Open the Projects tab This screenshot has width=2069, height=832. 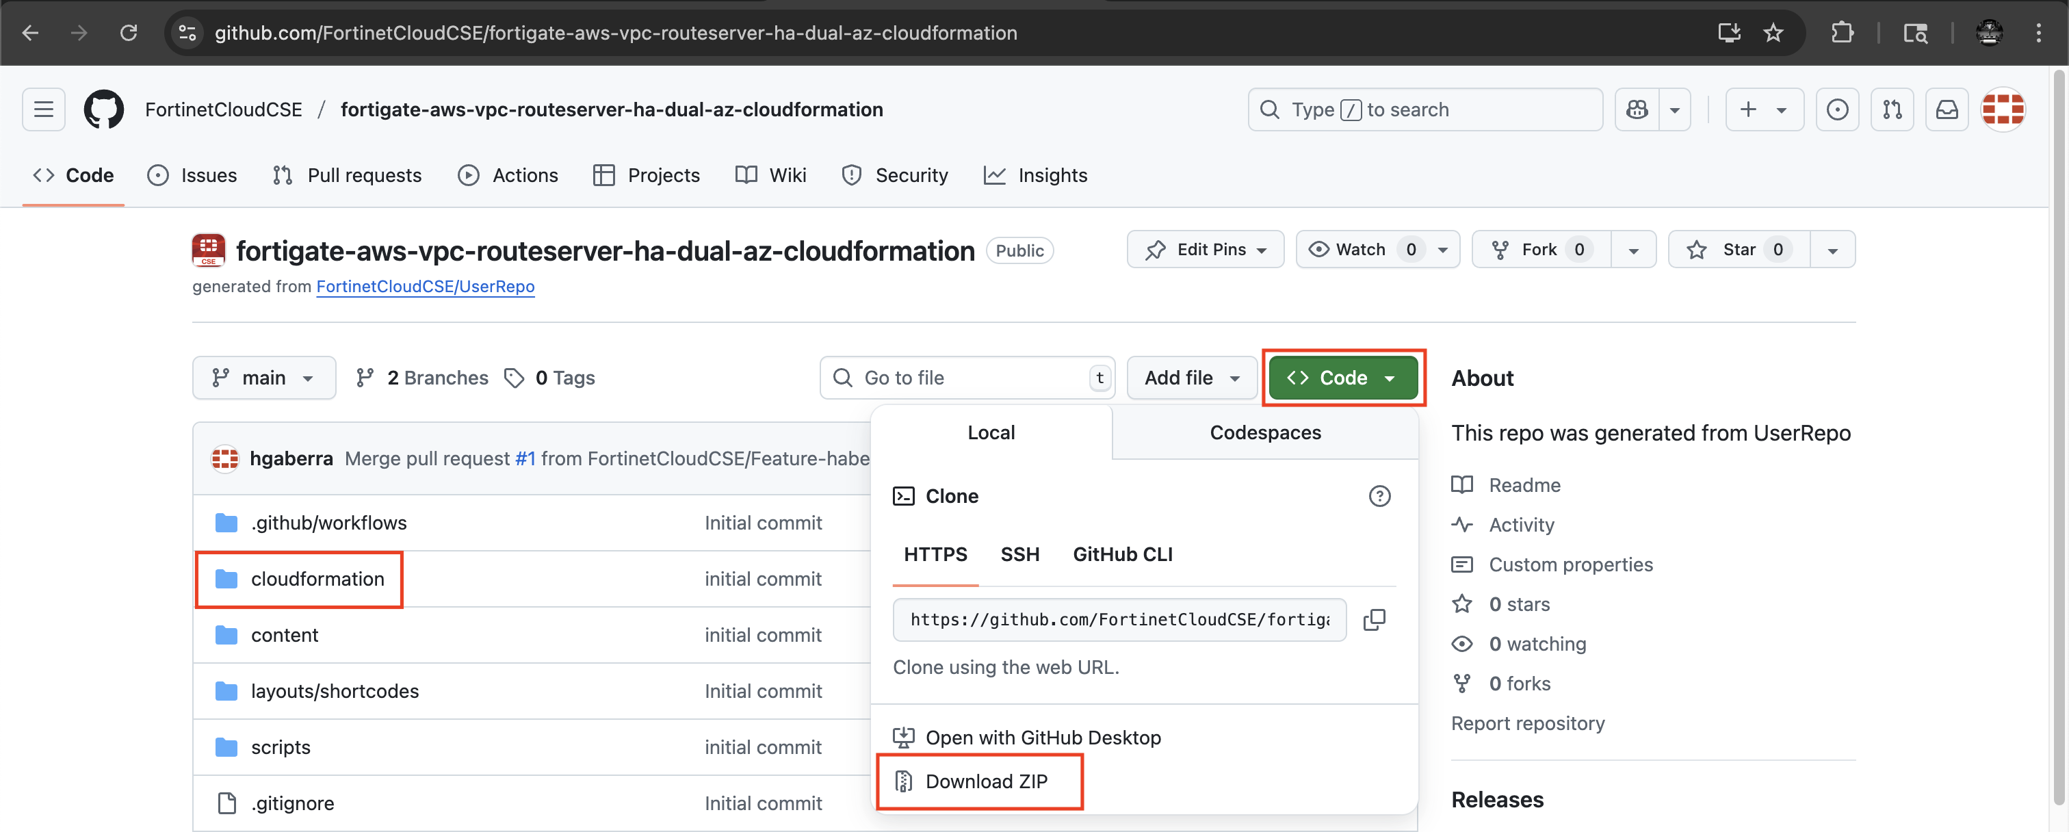click(x=647, y=175)
